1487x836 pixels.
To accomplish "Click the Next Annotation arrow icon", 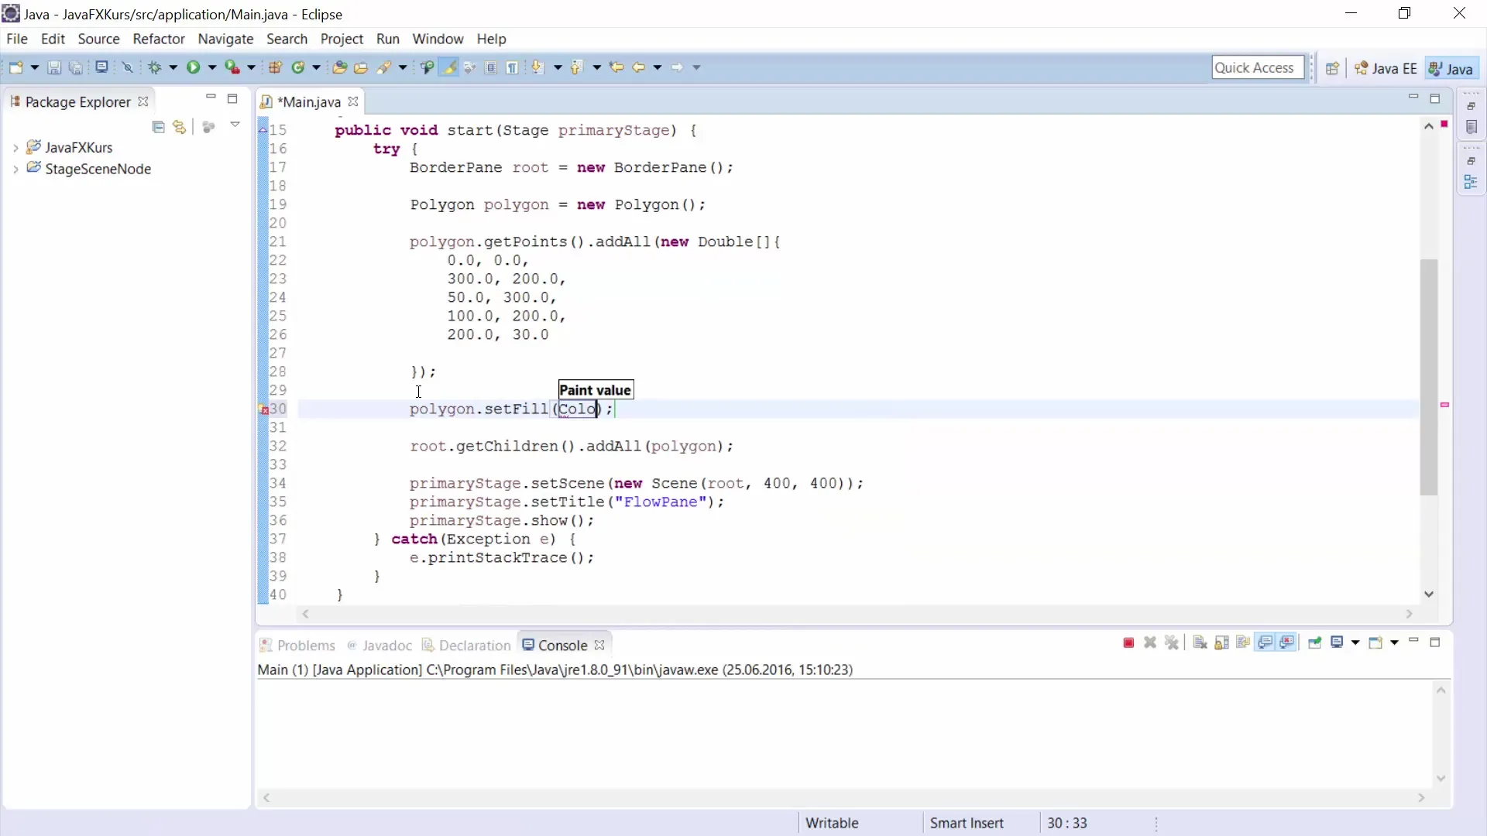I will pos(538,67).
